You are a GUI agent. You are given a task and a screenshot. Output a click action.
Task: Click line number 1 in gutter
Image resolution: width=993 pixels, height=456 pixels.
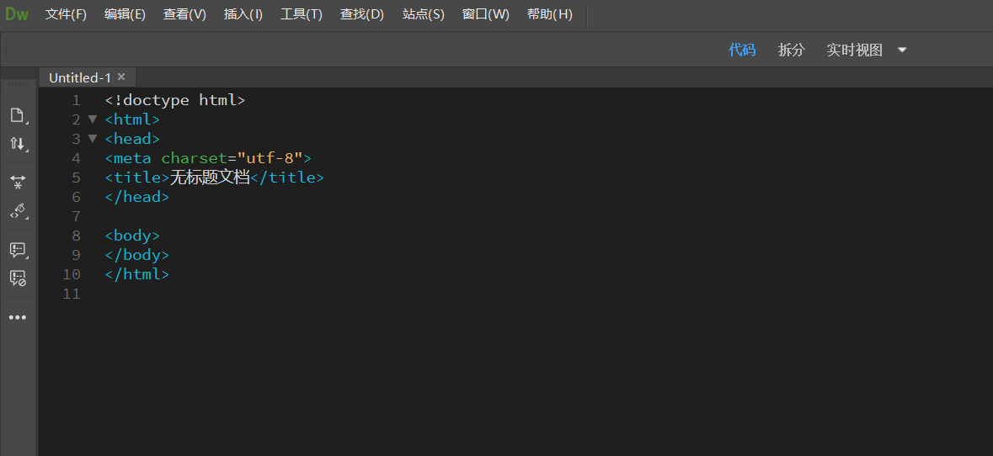click(77, 100)
